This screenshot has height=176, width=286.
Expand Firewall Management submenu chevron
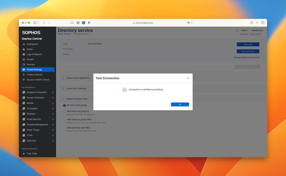[x=53, y=125]
